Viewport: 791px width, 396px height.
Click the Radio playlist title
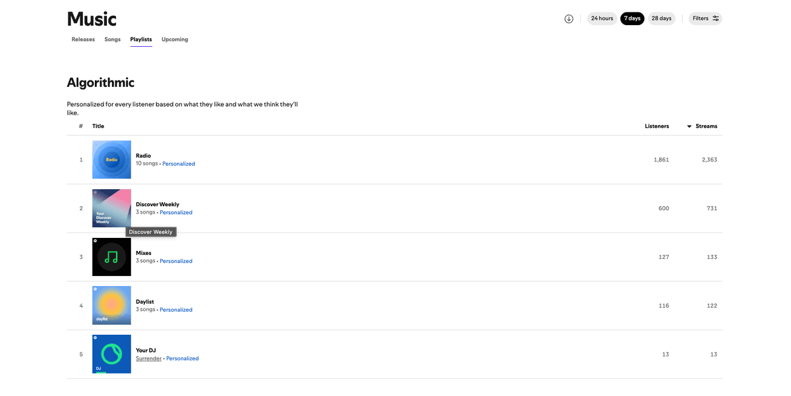(x=143, y=156)
